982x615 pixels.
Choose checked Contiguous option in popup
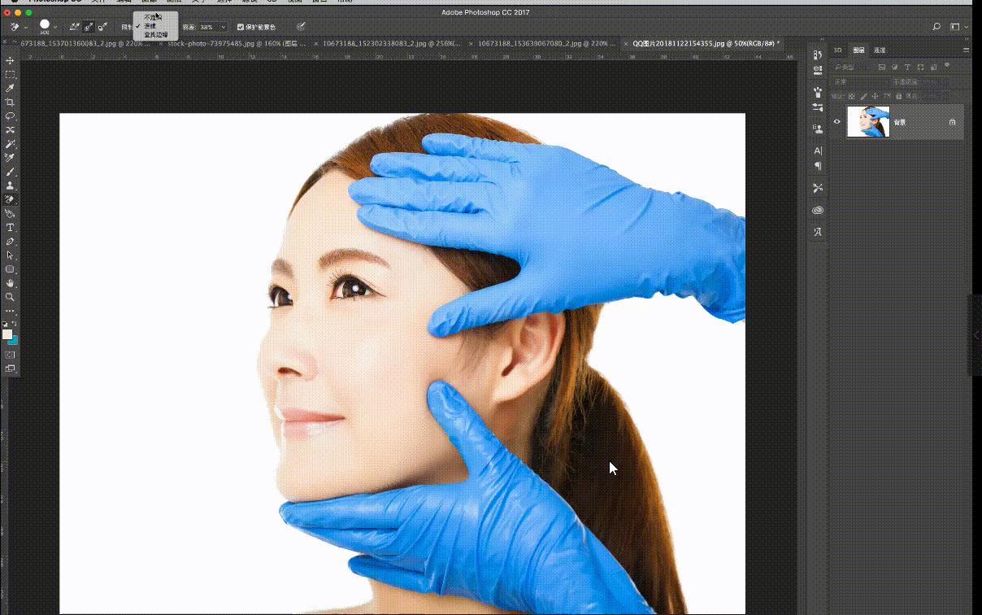coord(150,26)
